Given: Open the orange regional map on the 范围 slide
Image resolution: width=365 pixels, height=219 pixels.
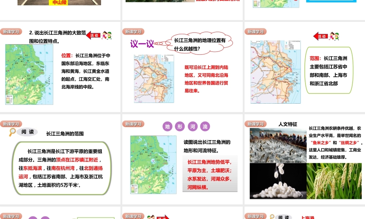Looking at the screenshot, I should [x=276, y=72].
